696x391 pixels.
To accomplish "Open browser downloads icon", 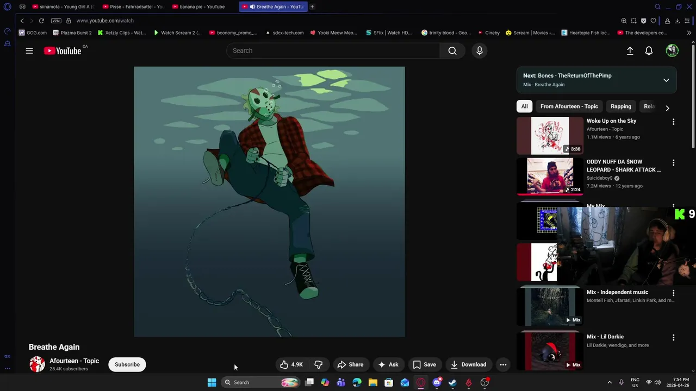I will (x=677, y=21).
